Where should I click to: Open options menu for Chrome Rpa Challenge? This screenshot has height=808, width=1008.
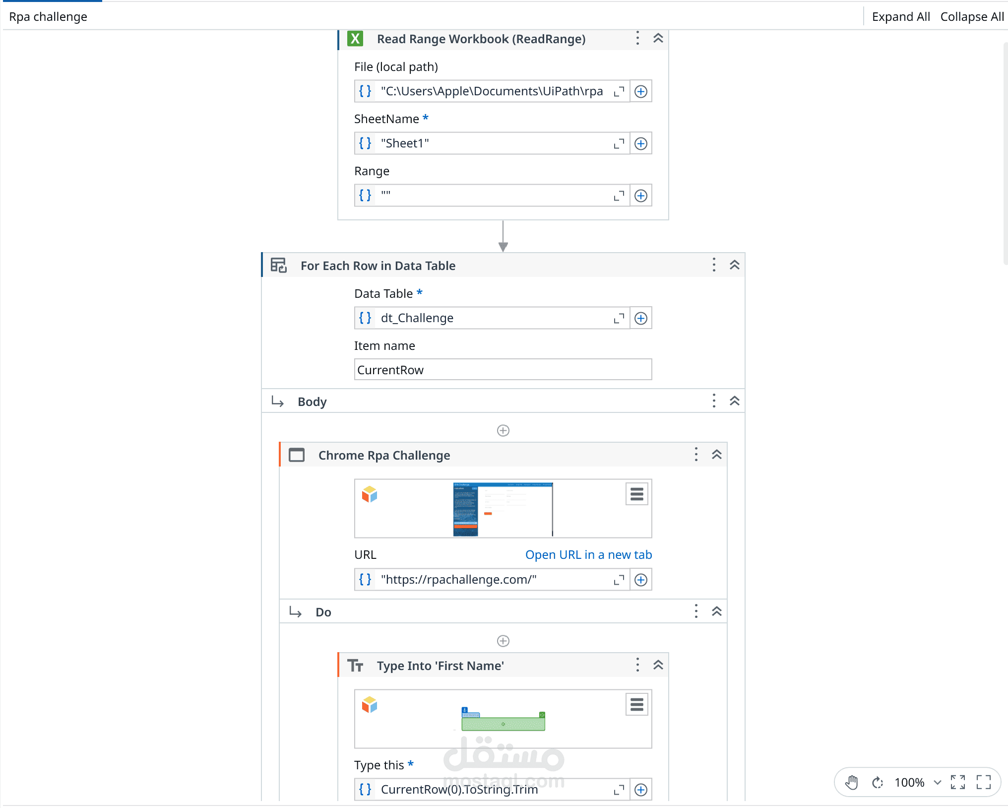696,455
